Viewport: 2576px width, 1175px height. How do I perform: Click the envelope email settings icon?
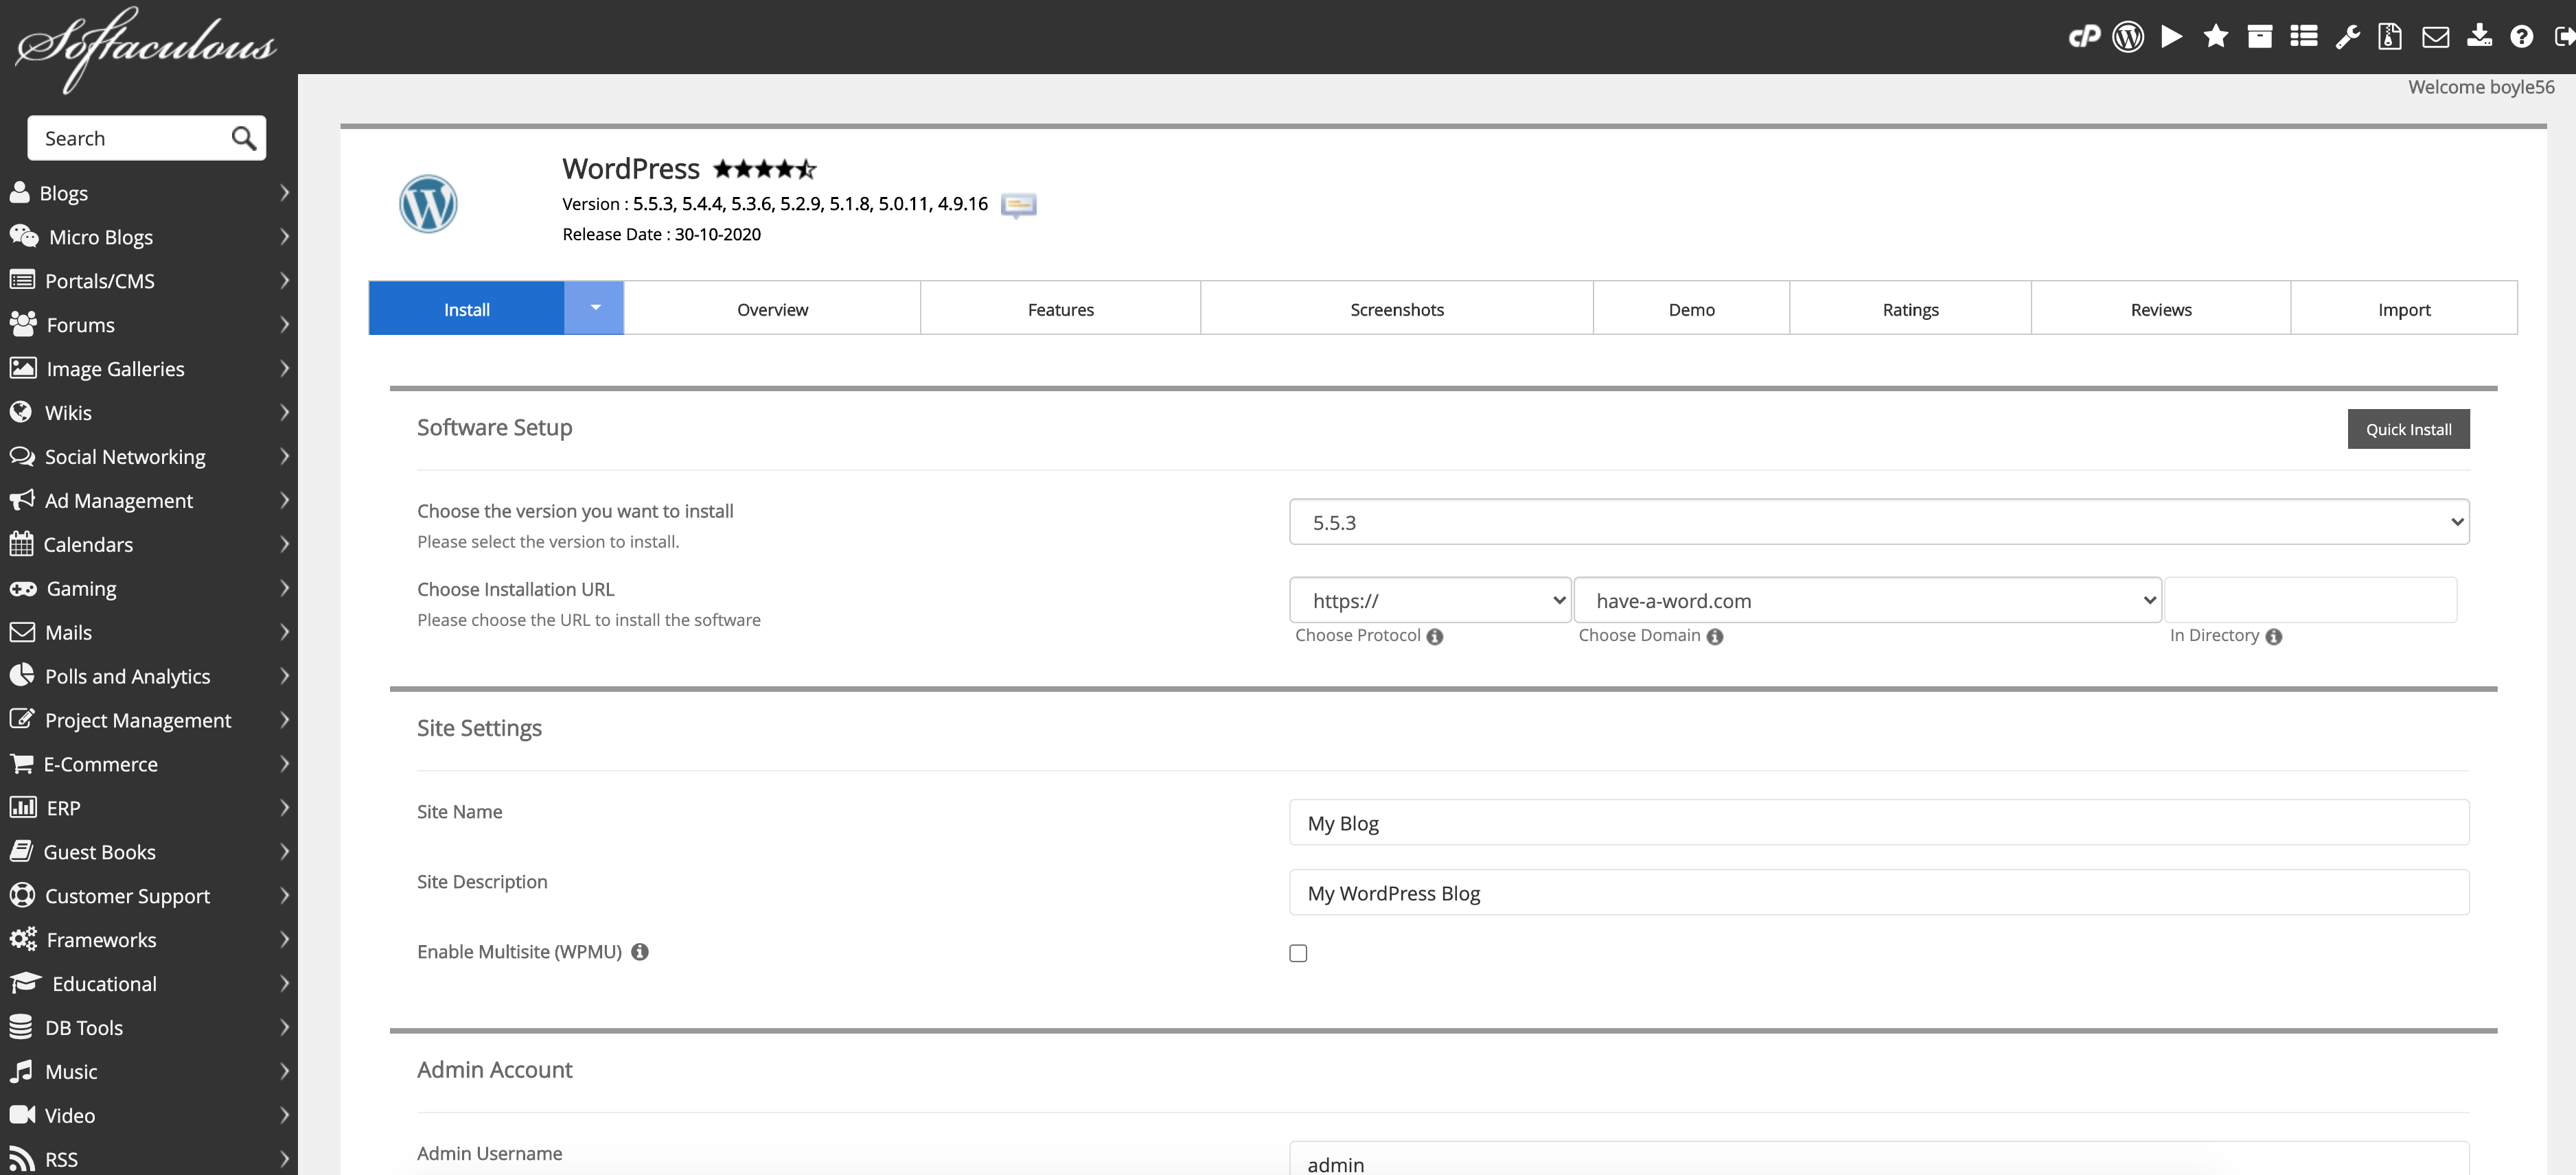2435,37
